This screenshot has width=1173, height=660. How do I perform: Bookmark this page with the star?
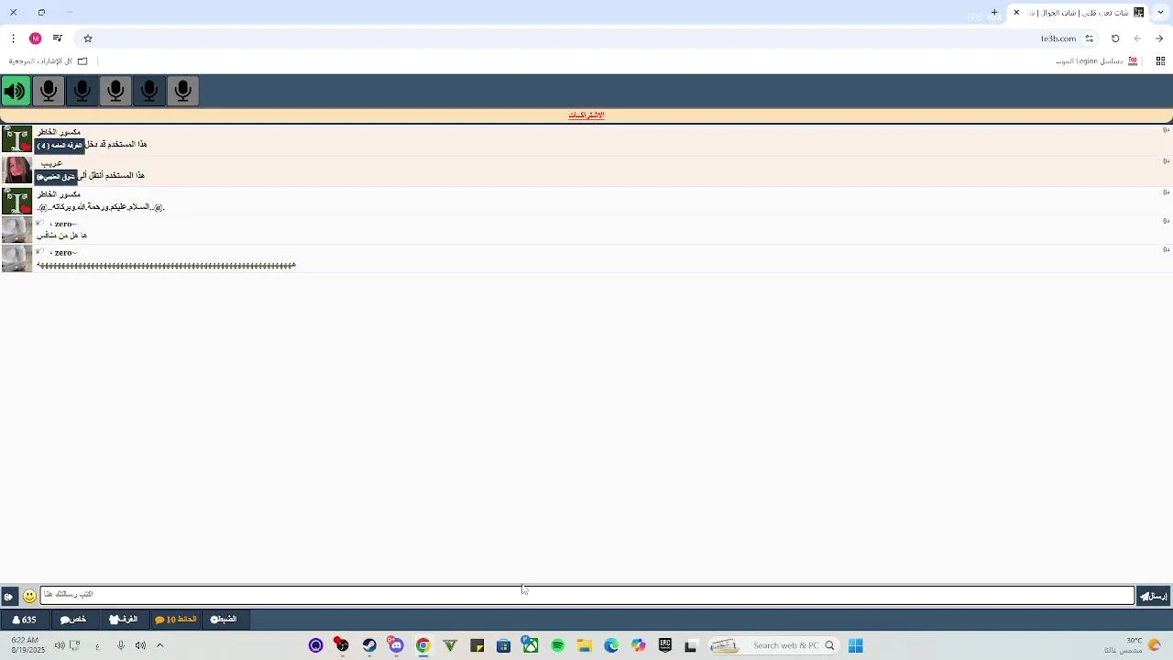click(88, 38)
